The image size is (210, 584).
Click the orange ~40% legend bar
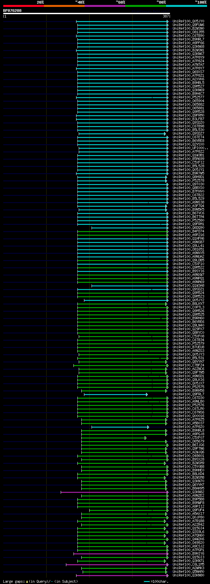64,6
